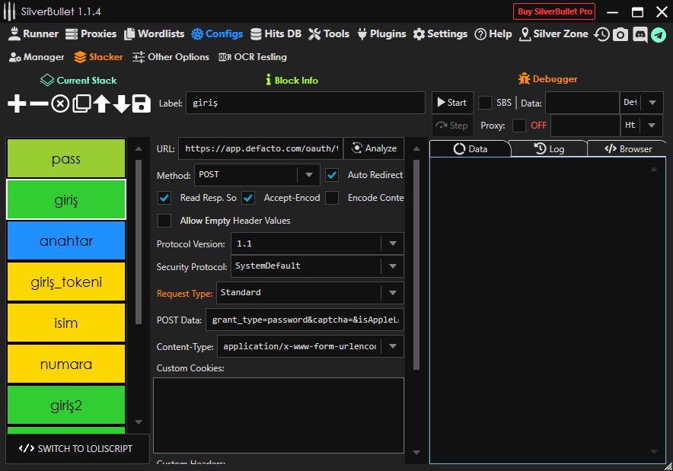The width and height of the screenshot is (673, 471).
Task: Select the blue anahtar block
Action: (x=66, y=241)
